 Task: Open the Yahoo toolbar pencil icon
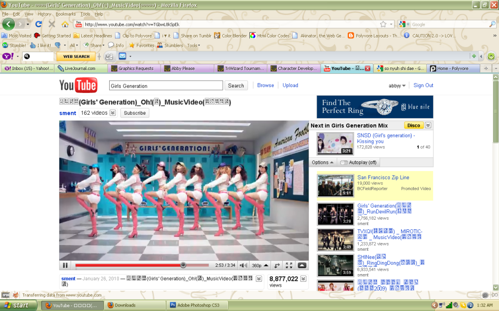(x=109, y=56)
